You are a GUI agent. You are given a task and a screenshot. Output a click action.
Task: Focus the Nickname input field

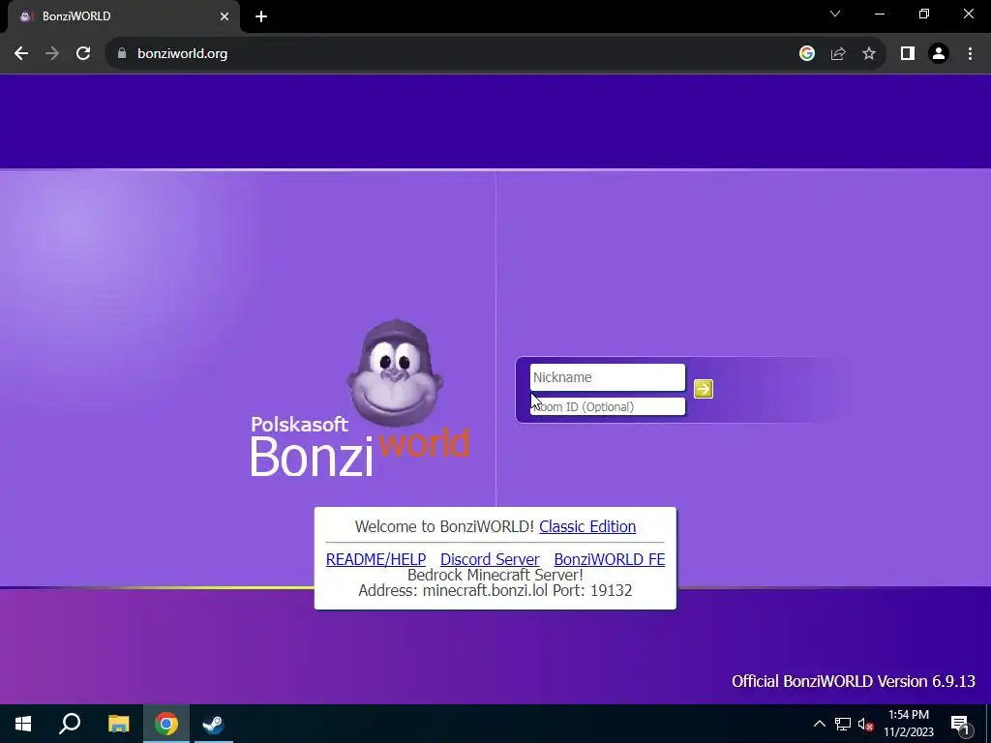608,377
